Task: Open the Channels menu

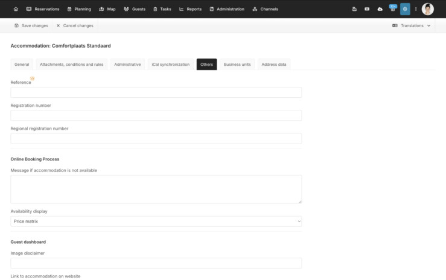Action: (x=265, y=9)
